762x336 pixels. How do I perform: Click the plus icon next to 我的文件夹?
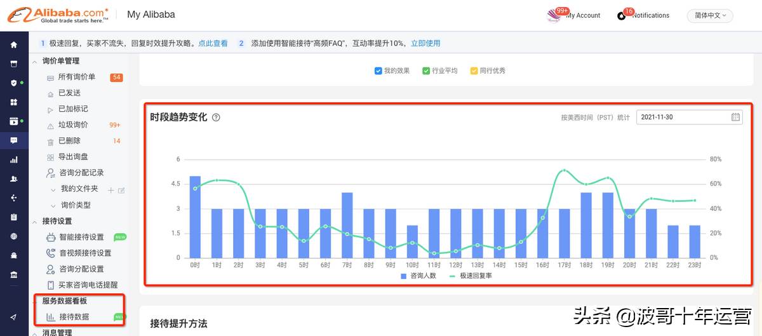(110, 190)
